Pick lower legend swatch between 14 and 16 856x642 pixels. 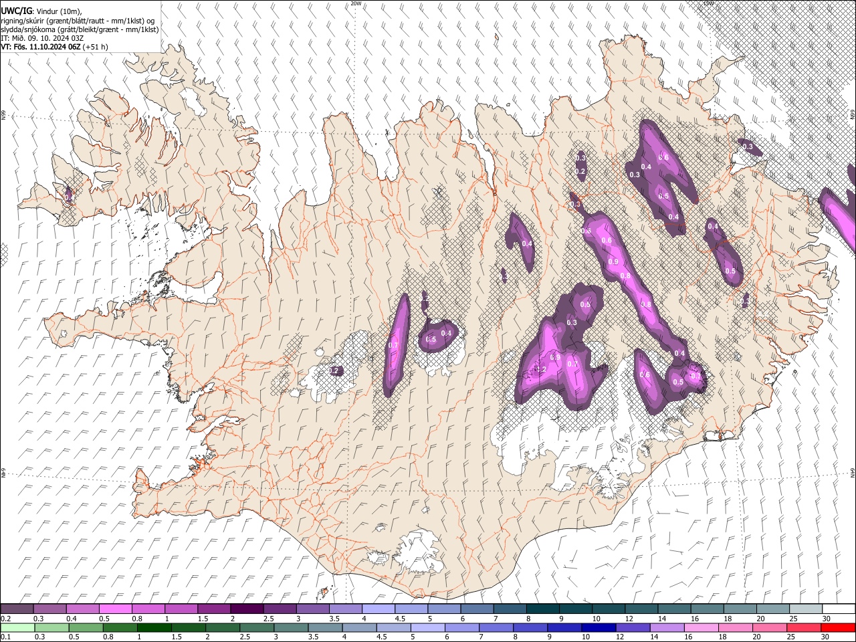[666, 627]
